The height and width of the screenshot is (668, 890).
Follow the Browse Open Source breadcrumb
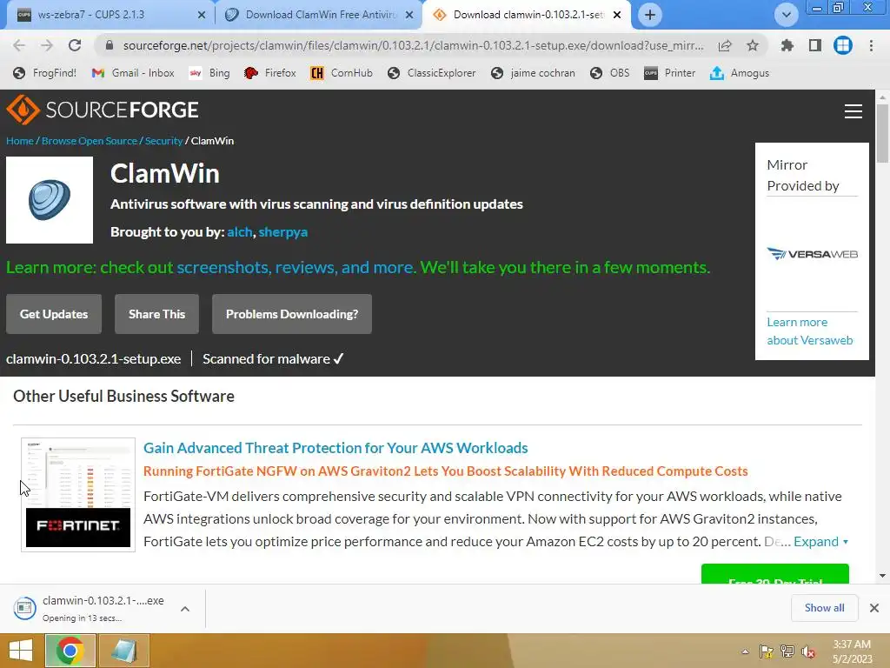(x=90, y=141)
